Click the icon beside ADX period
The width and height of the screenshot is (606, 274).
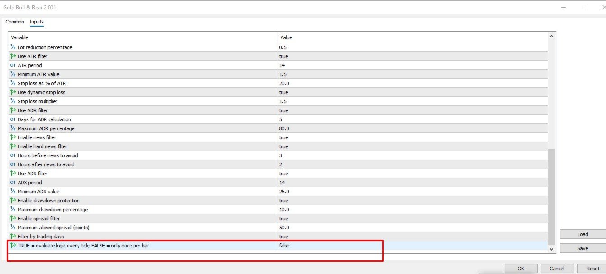pyautogui.click(x=13, y=183)
